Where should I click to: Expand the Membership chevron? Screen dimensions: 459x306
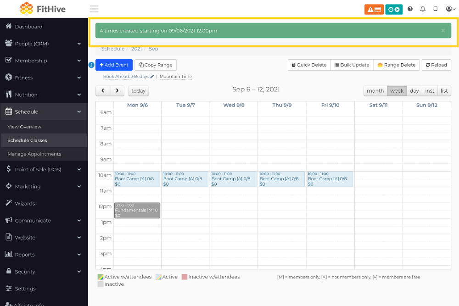[79, 61]
